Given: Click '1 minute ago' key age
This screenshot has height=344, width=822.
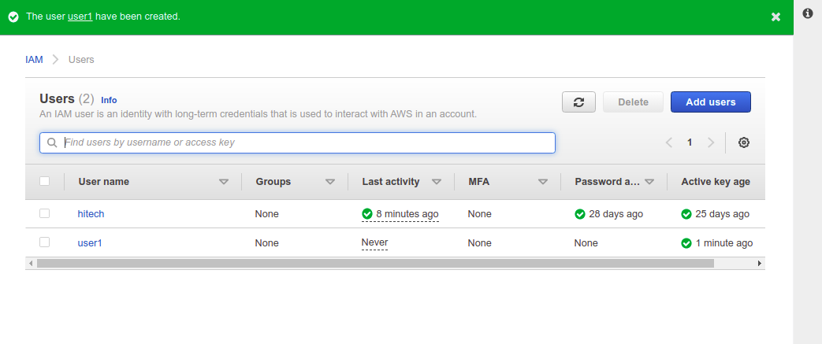Looking at the screenshot, I should (x=724, y=243).
